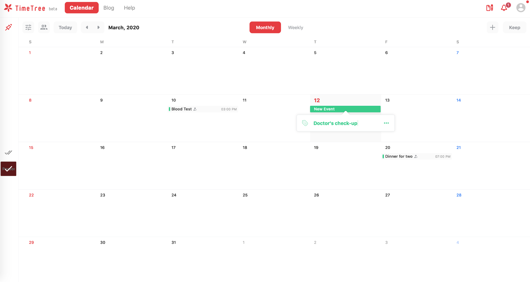Go to the next month arrow

click(x=98, y=27)
